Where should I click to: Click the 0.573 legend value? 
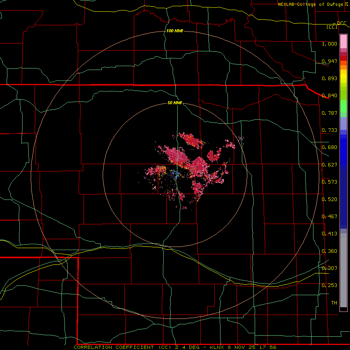(x=329, y=182)
